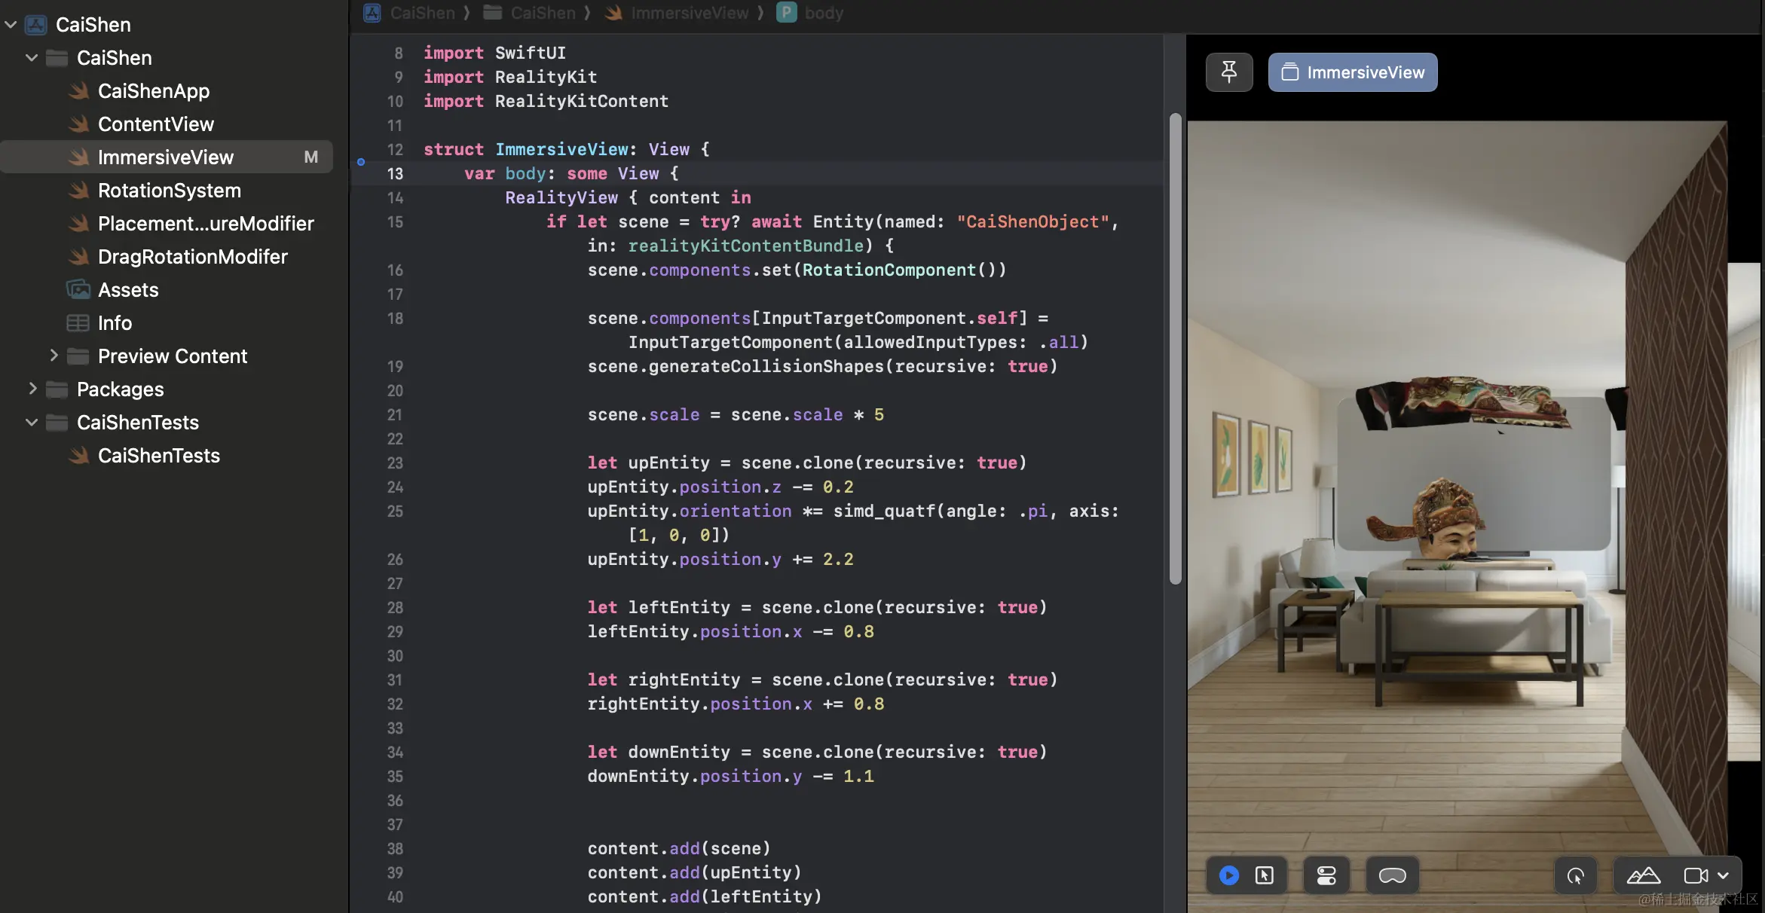
Task: Expand the Packages folder
Action: (32, 389)
